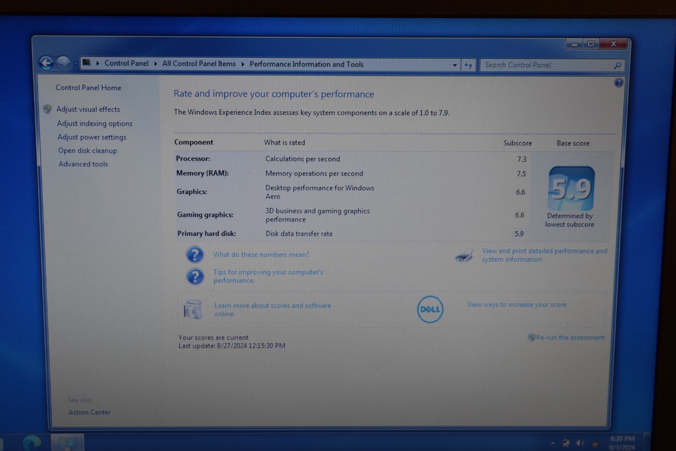Image resolution: width=676 pixels, height=451 pixels.
Task: Minimize the Performance Information window
Action: click(x=575, y=44)
